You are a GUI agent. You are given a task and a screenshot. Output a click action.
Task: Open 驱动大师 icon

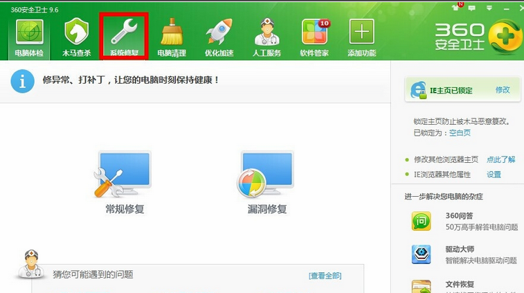pos(421,254)
